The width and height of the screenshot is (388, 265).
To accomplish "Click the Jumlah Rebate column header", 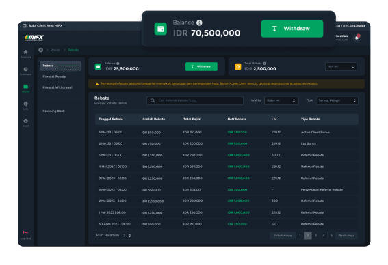I will tap(153, 120).
